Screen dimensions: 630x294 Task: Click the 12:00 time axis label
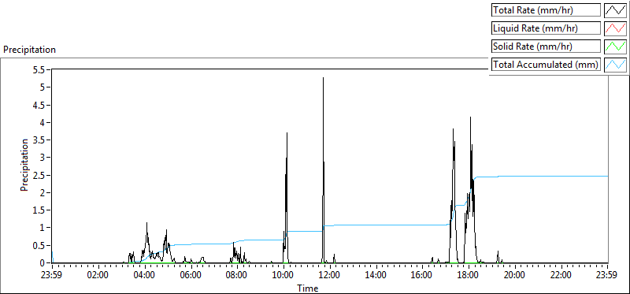pyautogui.click(x=330, y=276)
